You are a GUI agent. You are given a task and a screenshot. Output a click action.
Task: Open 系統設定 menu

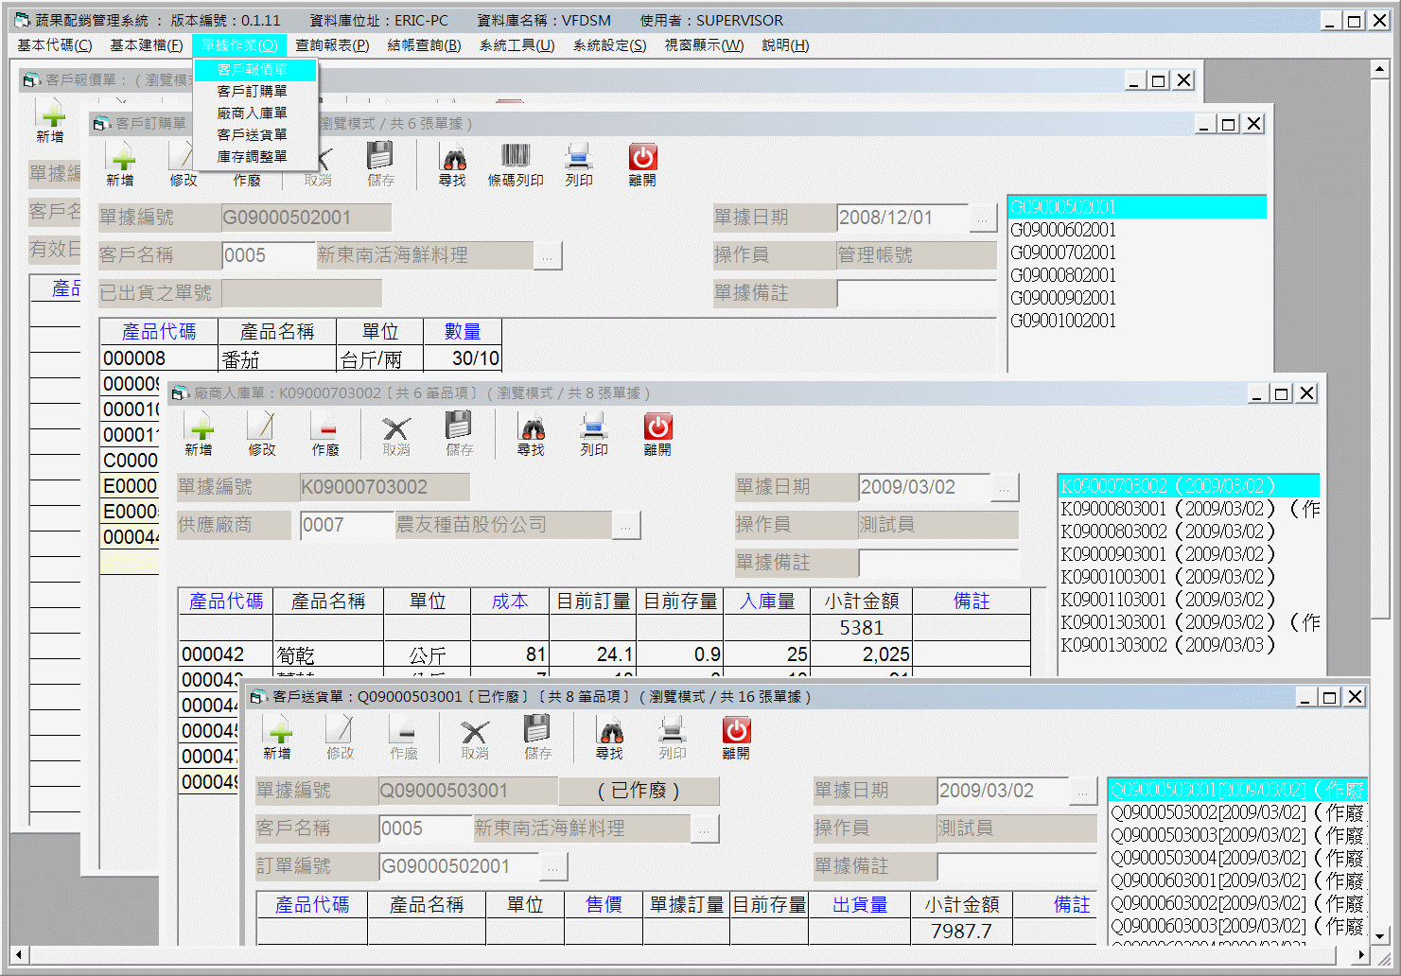(609, 45)
